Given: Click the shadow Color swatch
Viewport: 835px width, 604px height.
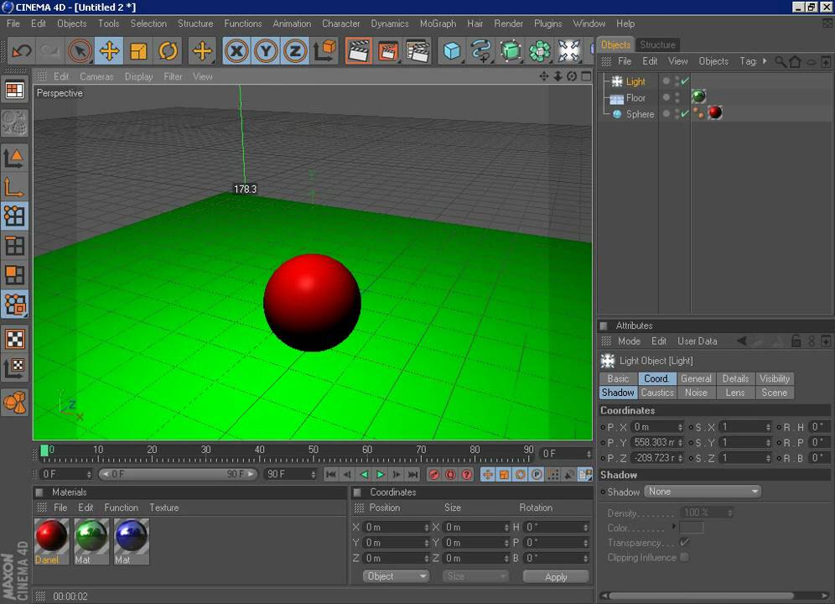Looking at the screenshot, I should [691, 528].
